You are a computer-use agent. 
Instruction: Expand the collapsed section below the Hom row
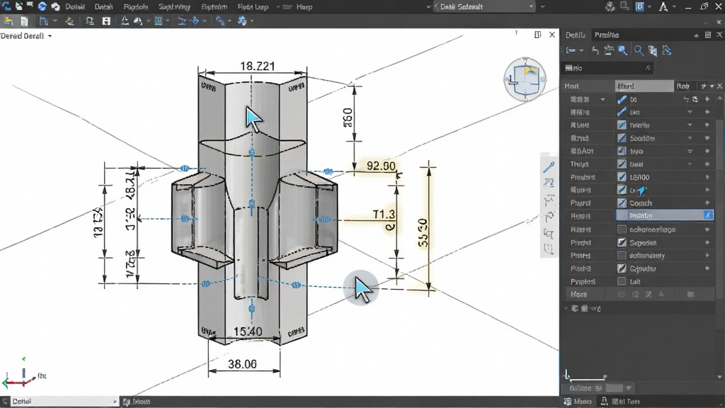(566, 308)
